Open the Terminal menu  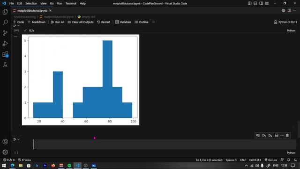point(71,3)
